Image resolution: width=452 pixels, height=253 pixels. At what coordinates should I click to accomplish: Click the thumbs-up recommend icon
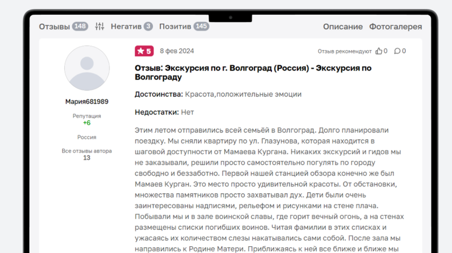click(379, 51)
